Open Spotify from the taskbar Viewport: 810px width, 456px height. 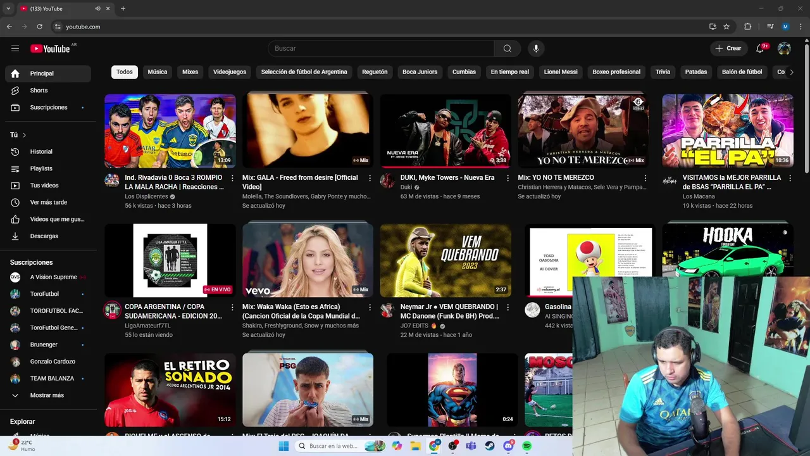[x=527, y=446]
